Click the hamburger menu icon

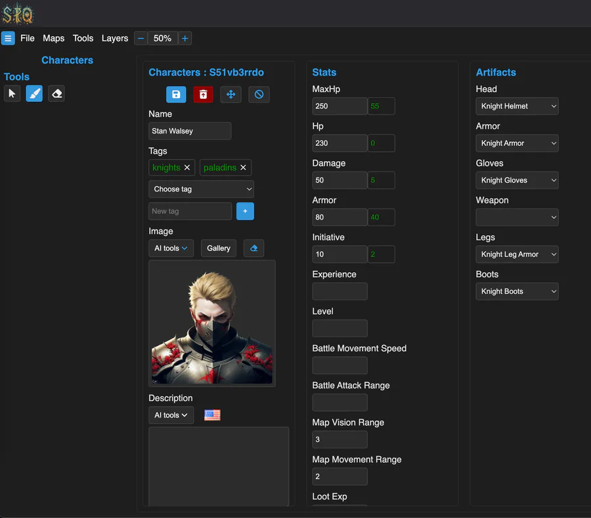pos(8,38)
